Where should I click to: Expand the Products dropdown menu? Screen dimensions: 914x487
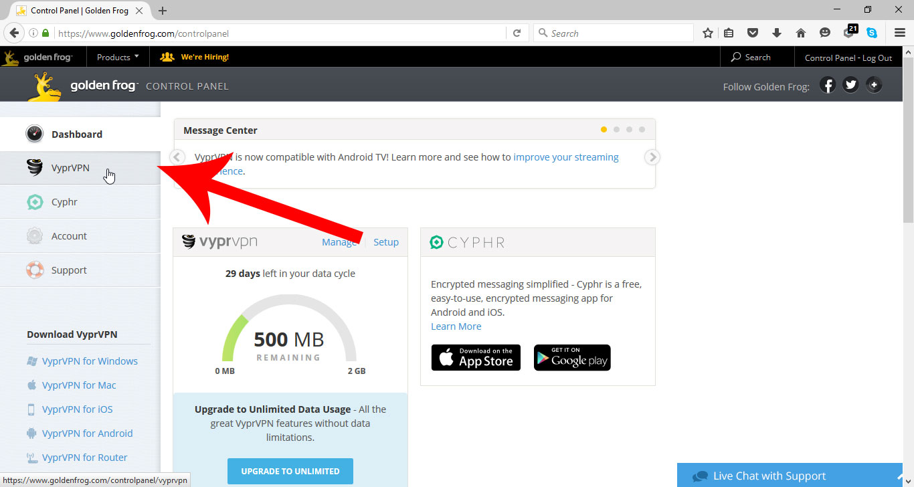coord(118,58)
